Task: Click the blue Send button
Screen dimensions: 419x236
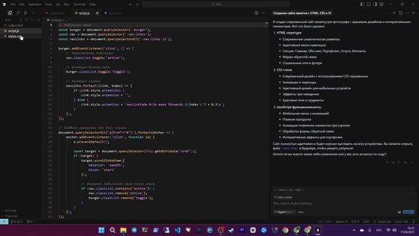Action: click(409, 212)
